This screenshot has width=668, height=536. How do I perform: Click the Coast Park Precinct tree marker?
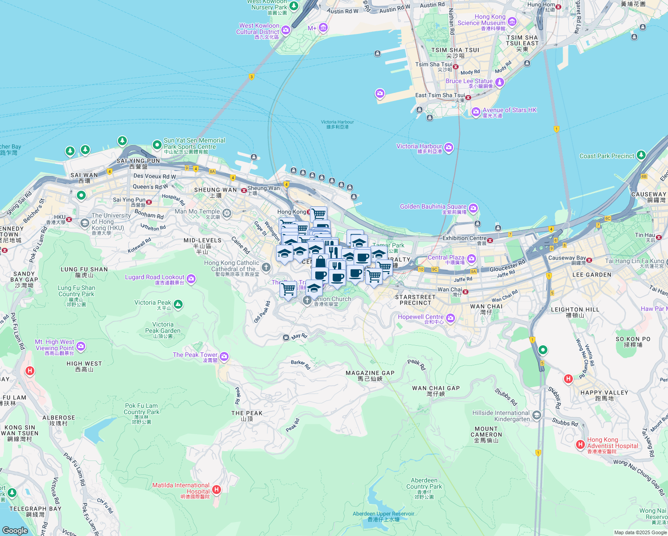coord(641,155)
